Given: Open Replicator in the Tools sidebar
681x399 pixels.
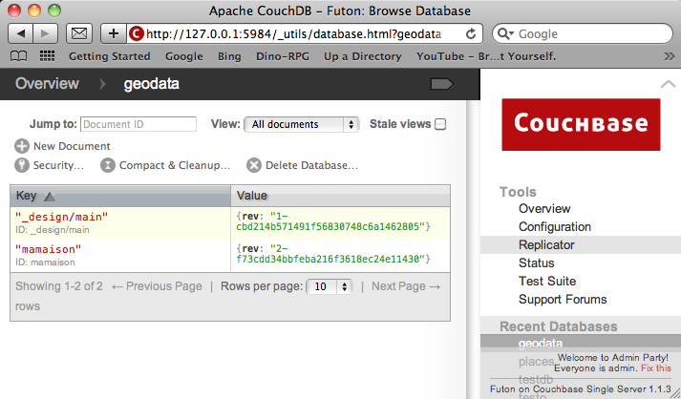Looking at the screenshot, I should pyautogui.click(x=546, y=245).
